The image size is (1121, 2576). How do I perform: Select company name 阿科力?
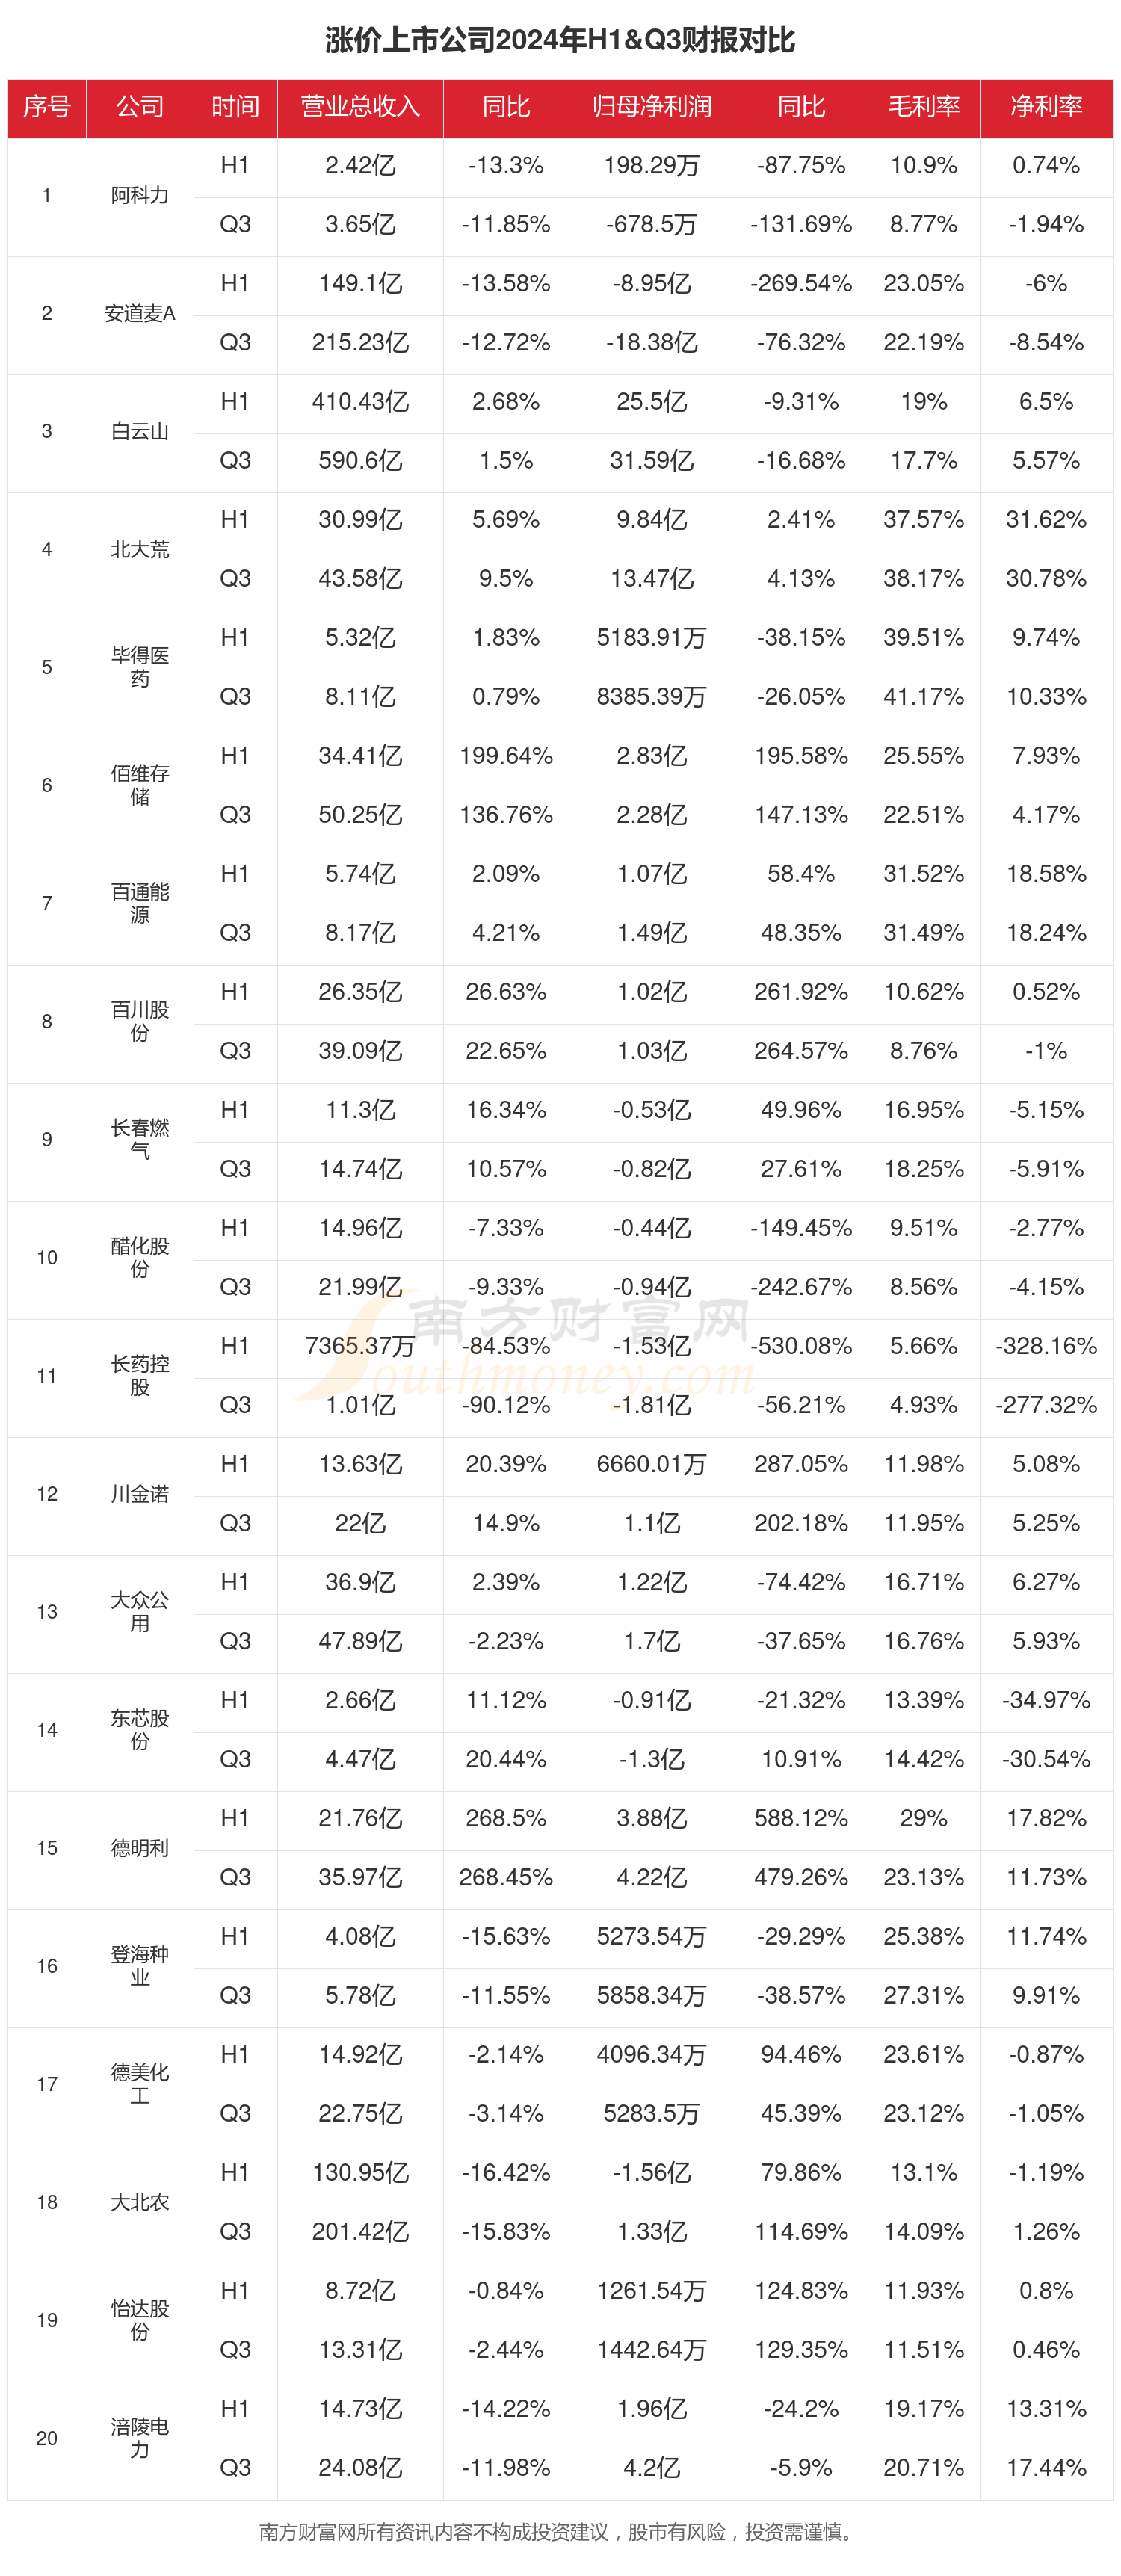pyautogui.click(x=140, y=195)
